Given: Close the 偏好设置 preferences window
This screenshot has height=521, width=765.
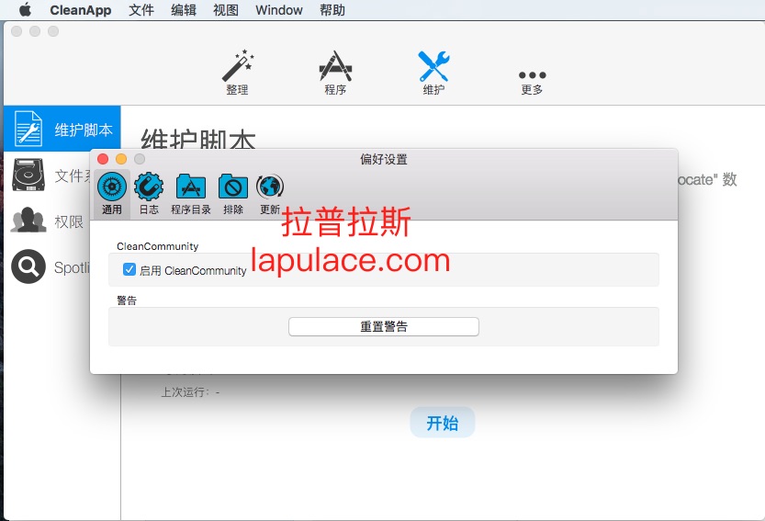Looking at the screenshot, I should click(x=103, y=159).
